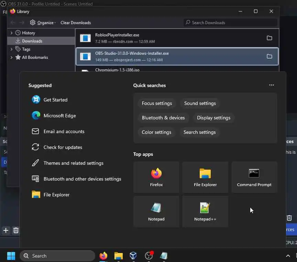Click the taskbar Search box
This screenshot has height=262, width=297.
[x=57, y=256]
